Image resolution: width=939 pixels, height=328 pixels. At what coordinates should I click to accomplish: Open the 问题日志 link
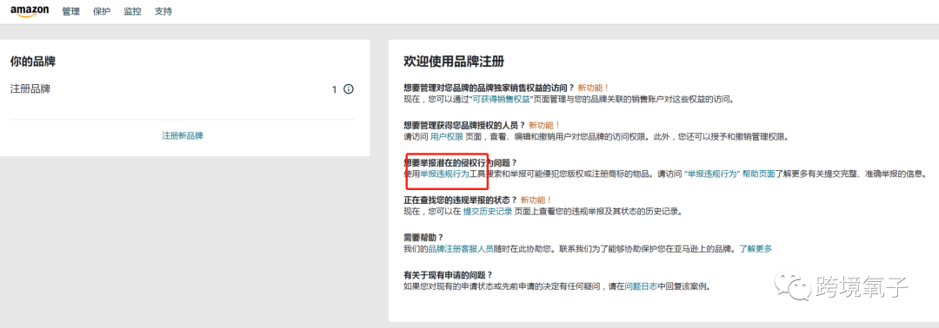pyautogui.click(x=641, y=286)
